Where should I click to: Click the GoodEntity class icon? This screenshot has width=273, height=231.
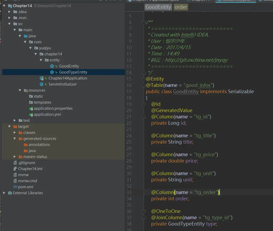(52, 66)
